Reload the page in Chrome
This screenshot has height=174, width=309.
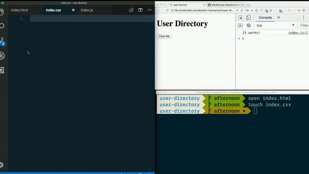click(x=167, y=11)
